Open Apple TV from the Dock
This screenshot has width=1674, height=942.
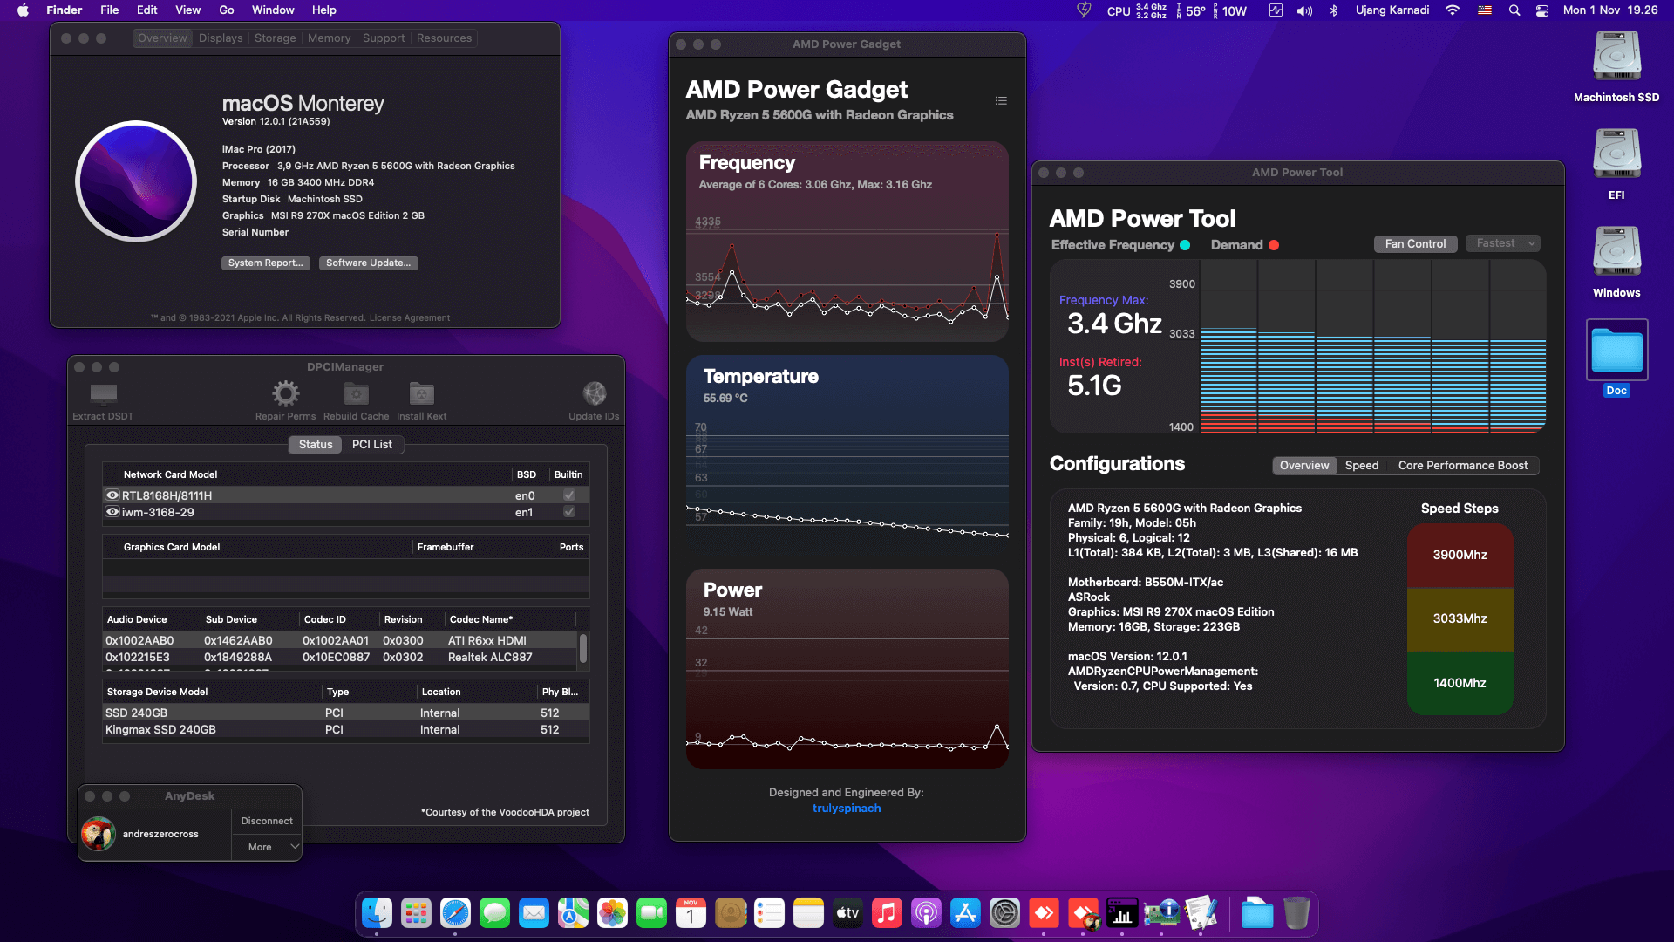point(847,913)
